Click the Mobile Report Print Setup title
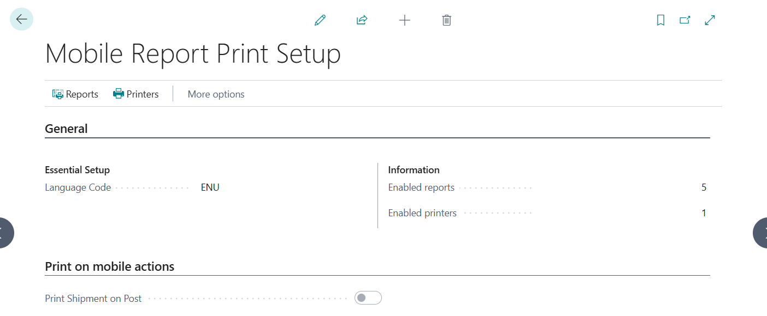Image resolution: width=767 pixels, height=316 pixels. (x=193, y=54)
